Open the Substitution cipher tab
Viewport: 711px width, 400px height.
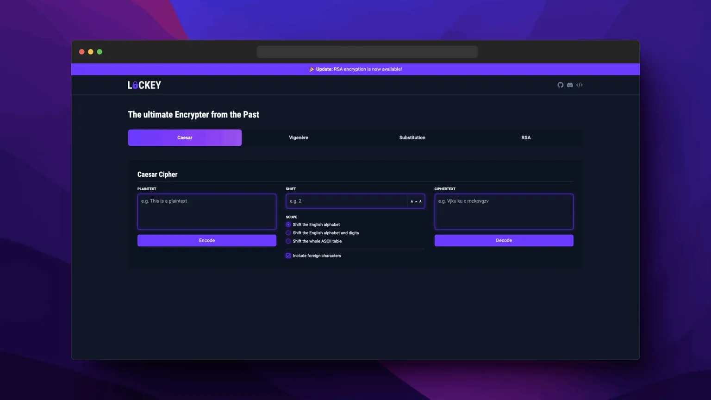click(x=412, y=137)
